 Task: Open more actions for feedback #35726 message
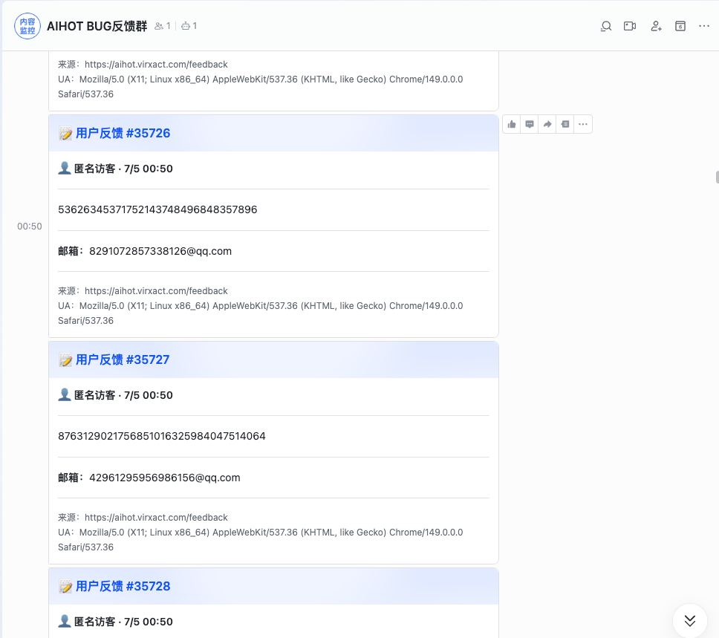coord(583,124)
